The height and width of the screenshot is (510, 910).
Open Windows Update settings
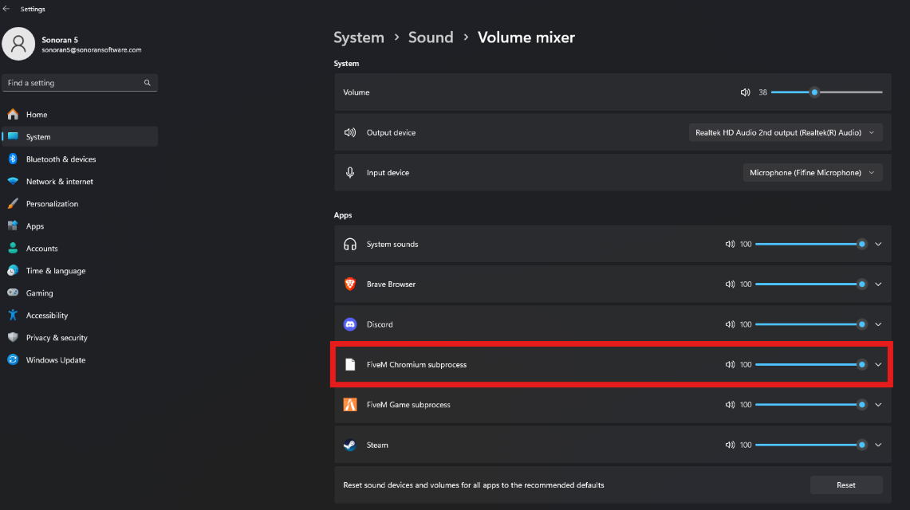click(80, 360)
